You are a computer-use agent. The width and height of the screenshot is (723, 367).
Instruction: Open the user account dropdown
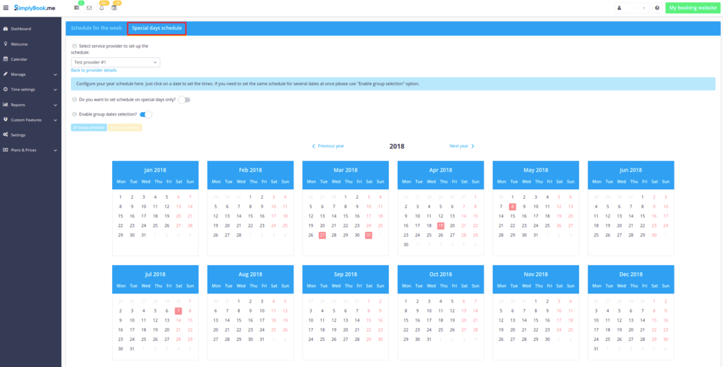pyautogui.click(x=632, y=8)
